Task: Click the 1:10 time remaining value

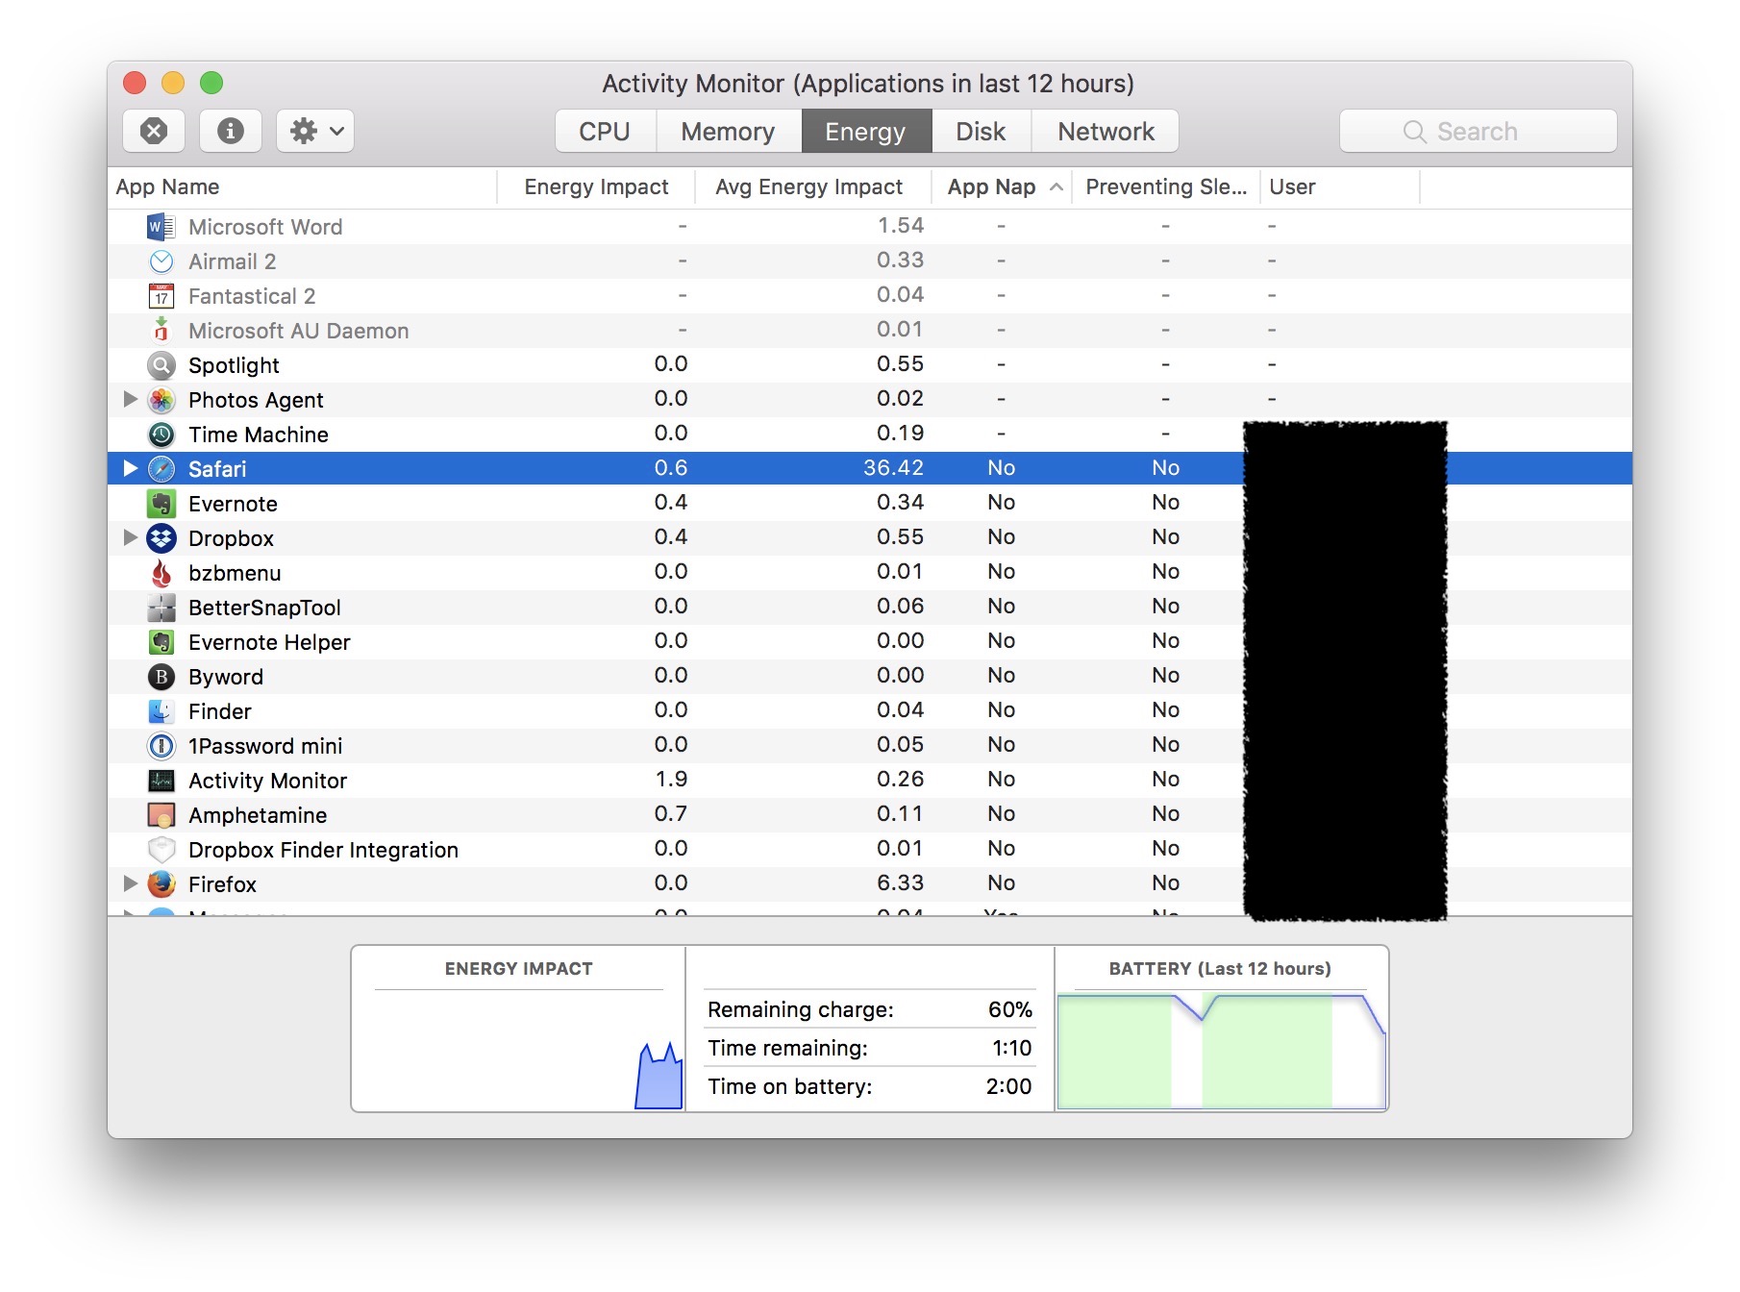Action: (1011, 1048)
